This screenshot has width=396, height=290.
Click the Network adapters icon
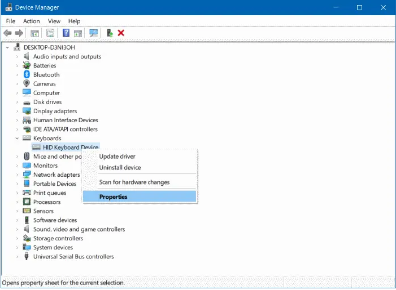tap(27, 175)
